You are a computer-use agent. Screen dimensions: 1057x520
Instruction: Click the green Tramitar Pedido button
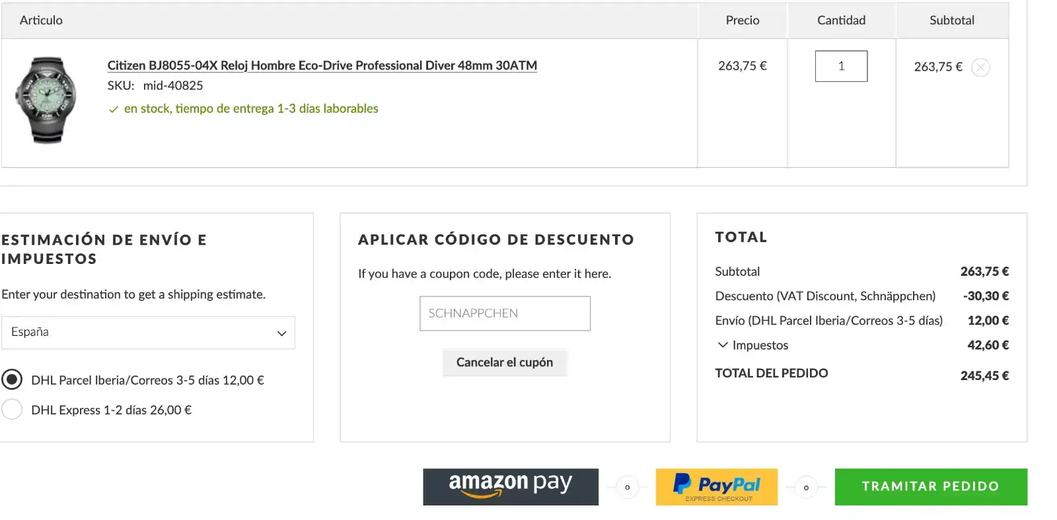pos(930,487)
